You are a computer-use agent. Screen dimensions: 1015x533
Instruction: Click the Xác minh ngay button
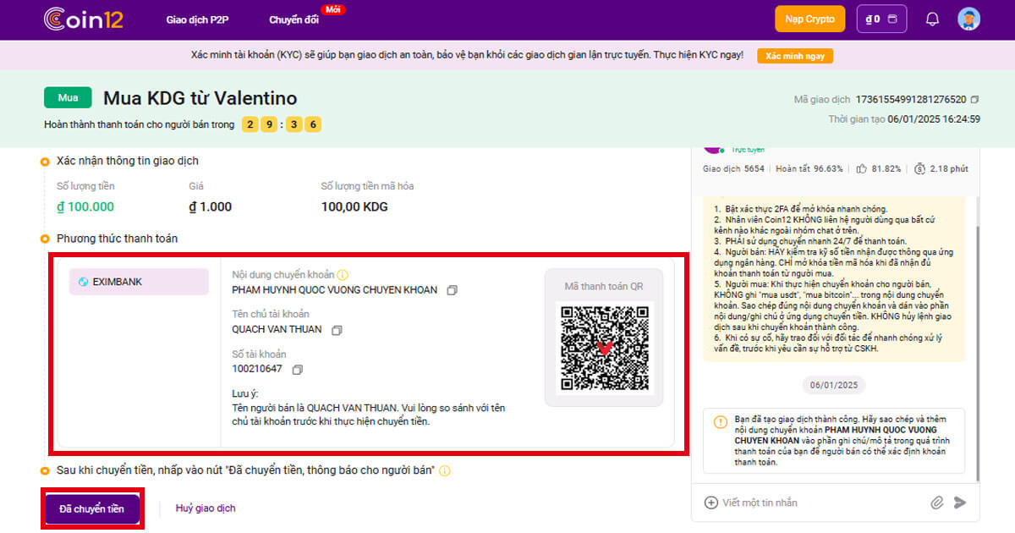[794, 56]
